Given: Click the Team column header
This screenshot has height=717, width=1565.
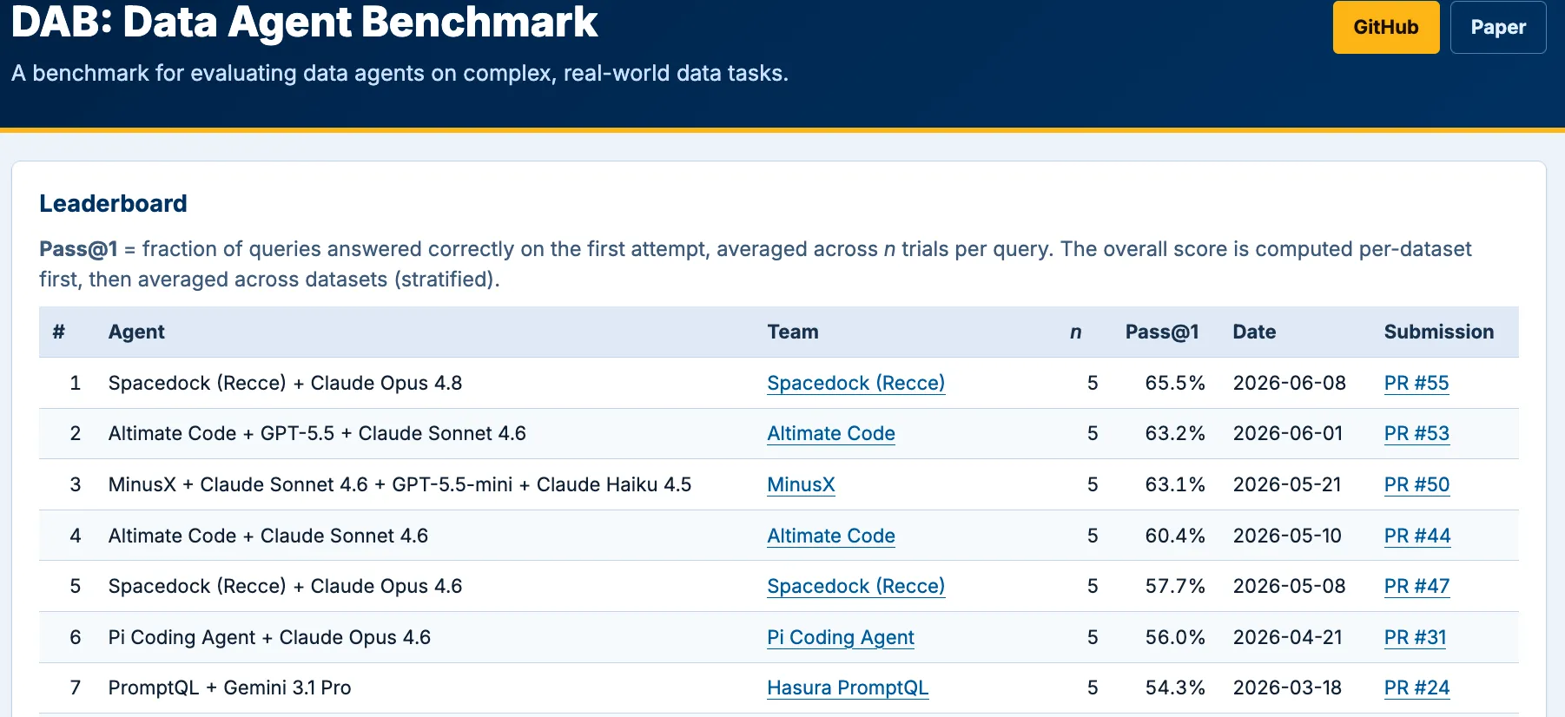Looking at the screenshot, I should 793,332.
